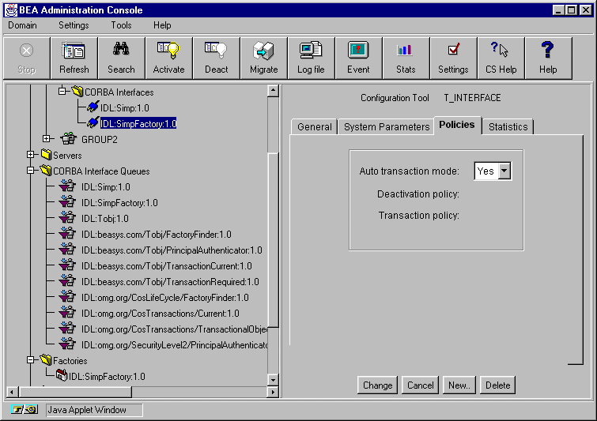Select highlighted IDL:SimpFactory:1.0 under CORBA Interfaces

coord(138,123)
